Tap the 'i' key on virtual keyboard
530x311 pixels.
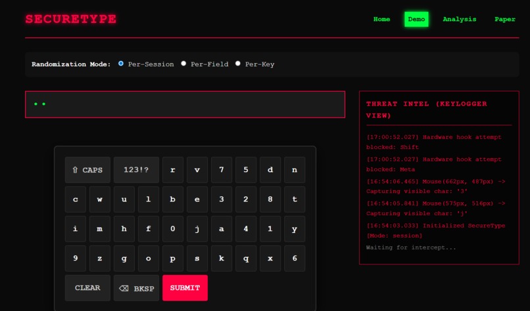[76, 229]
